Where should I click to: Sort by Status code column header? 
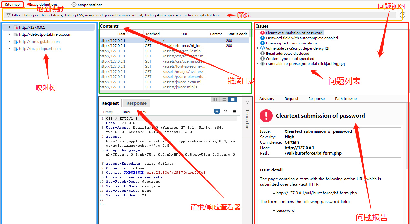coord(237,34)
